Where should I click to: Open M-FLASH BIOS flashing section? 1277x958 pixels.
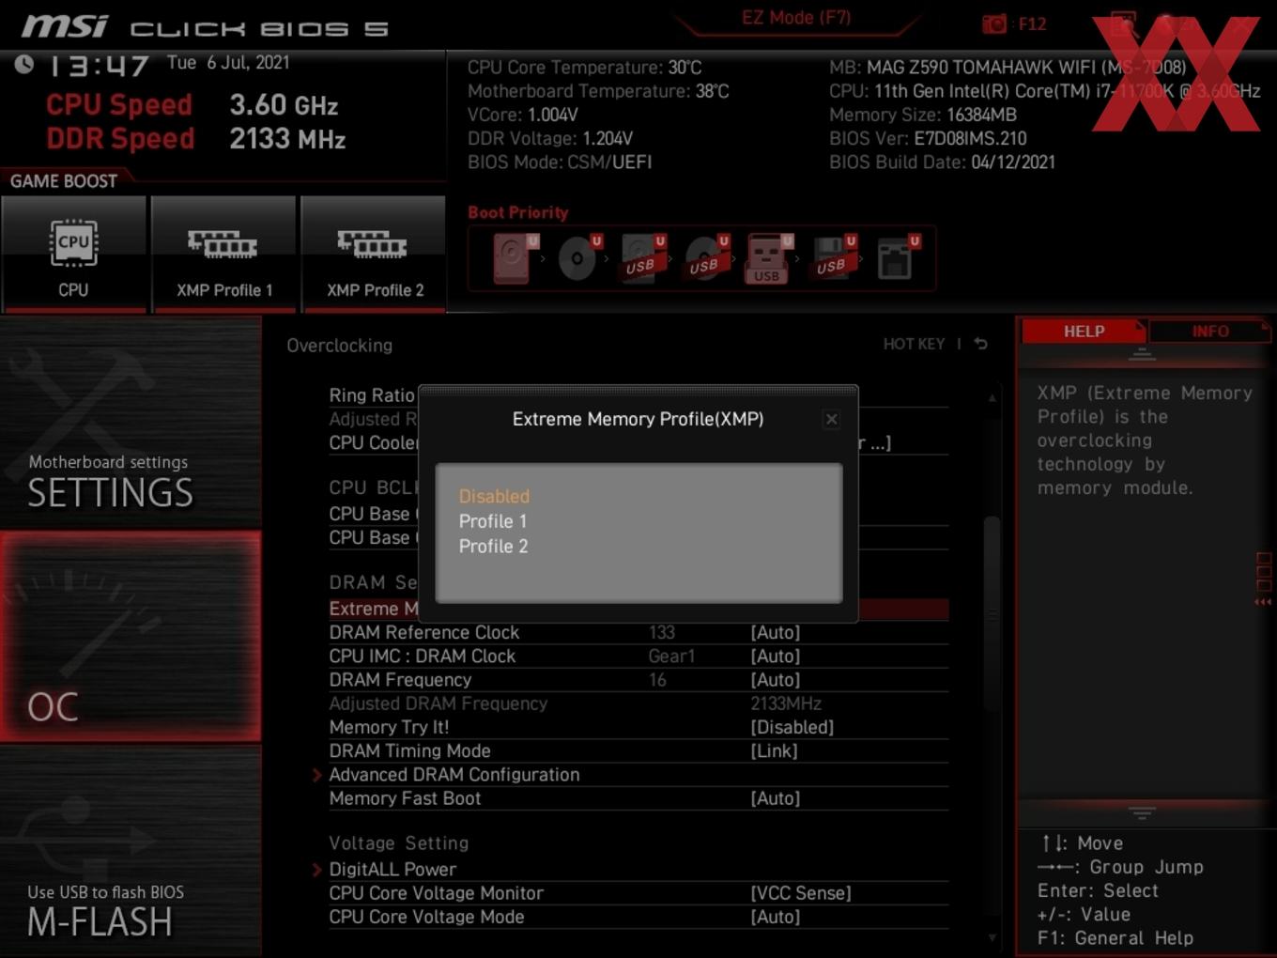pos(131,852)
